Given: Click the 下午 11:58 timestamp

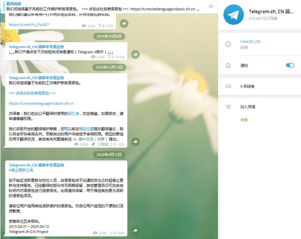Looking at the screenshot, I should point(116,57).
